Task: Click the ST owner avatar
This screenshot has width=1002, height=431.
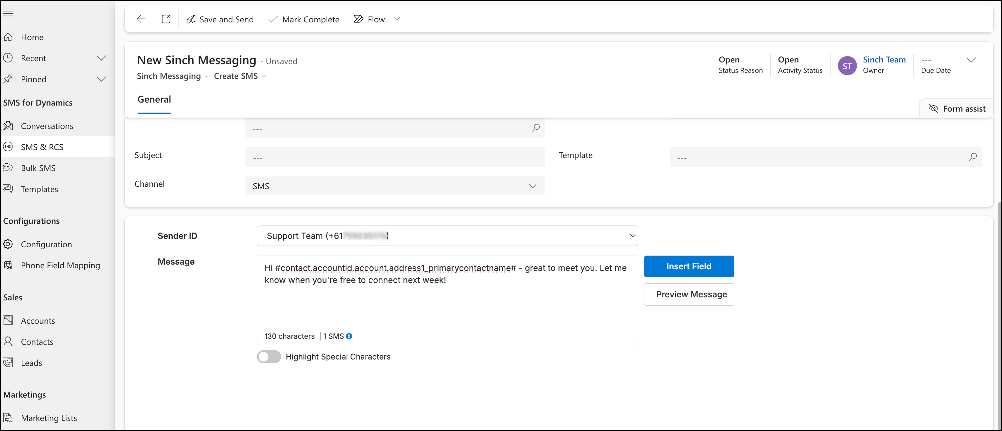Action: click(847, 66)
